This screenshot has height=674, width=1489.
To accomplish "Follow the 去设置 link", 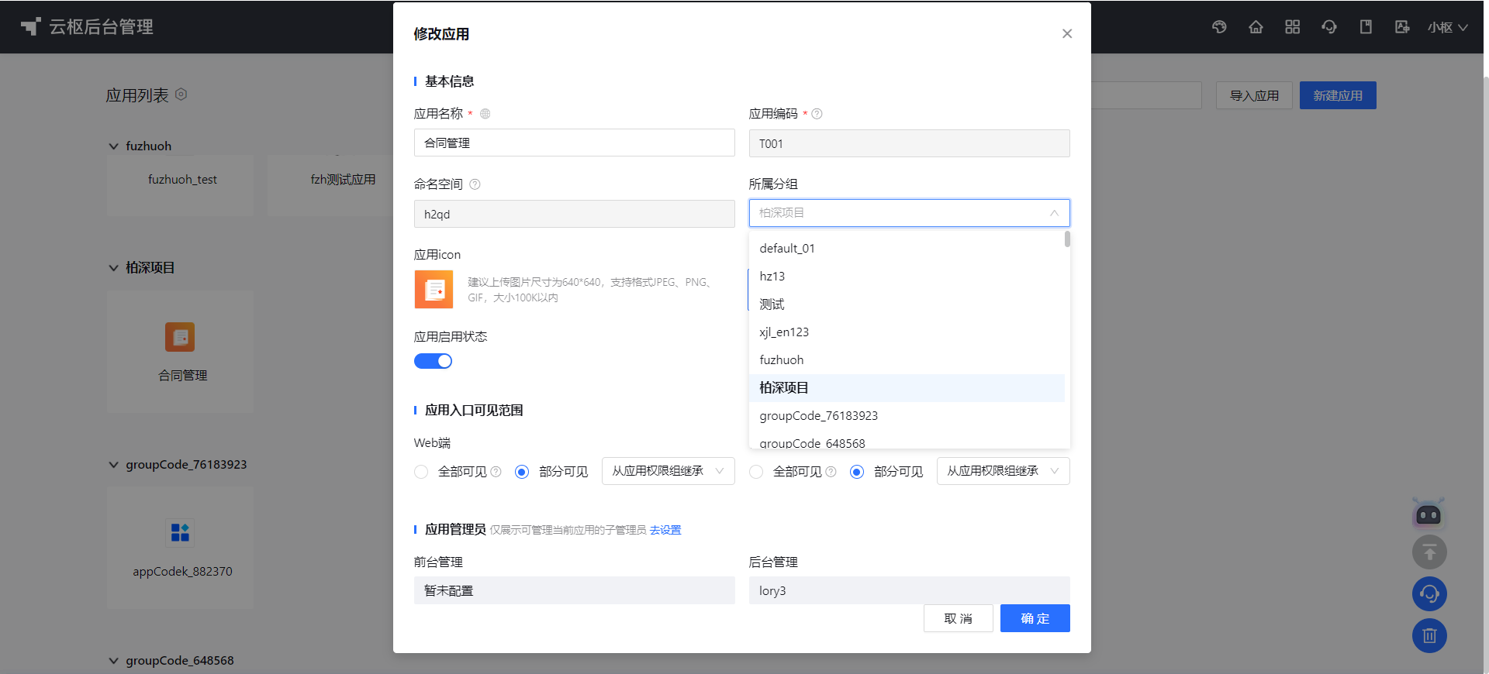I will click(x=665, y=530).
